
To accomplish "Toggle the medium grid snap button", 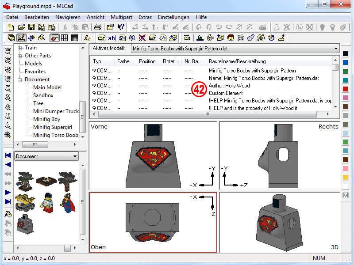I will (x=64, y=38).
